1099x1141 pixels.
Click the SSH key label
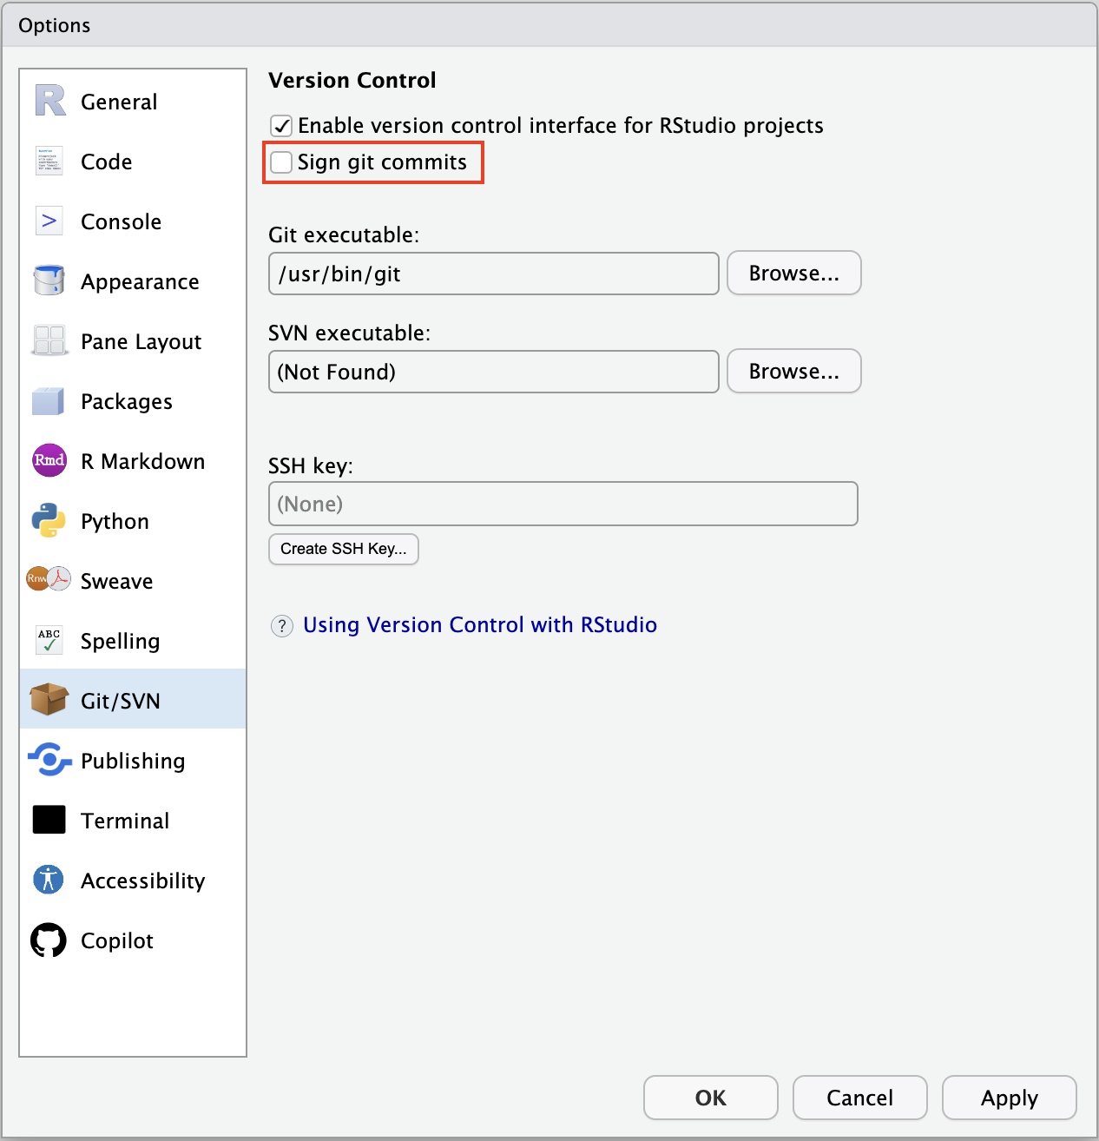point(311,465)
